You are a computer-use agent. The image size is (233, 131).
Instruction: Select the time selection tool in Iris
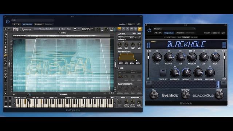tap(6, 47)
